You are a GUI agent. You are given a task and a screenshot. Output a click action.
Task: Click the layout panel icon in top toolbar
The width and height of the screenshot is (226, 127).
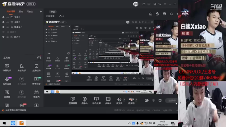(x=164, y=14)
